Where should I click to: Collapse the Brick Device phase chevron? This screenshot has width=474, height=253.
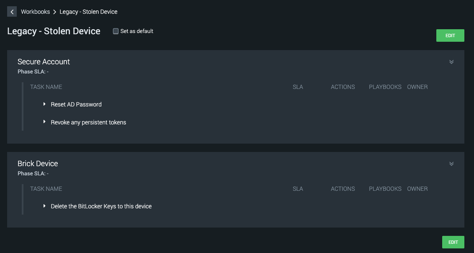[x=451, y=164]
